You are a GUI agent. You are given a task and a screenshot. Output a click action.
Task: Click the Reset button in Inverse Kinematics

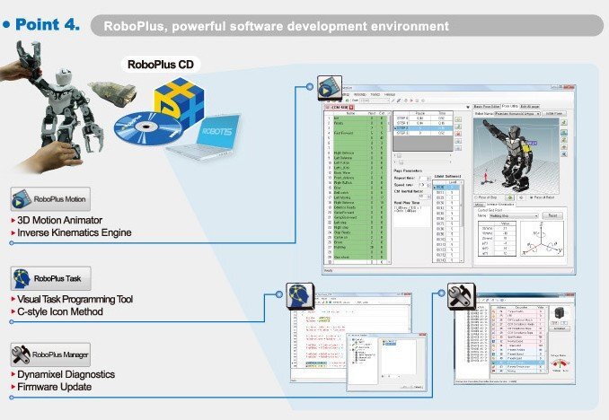(554, 215)
